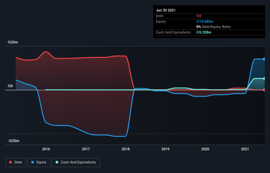Click the Jun 30 2021 tooltip date

click(166, 10)
